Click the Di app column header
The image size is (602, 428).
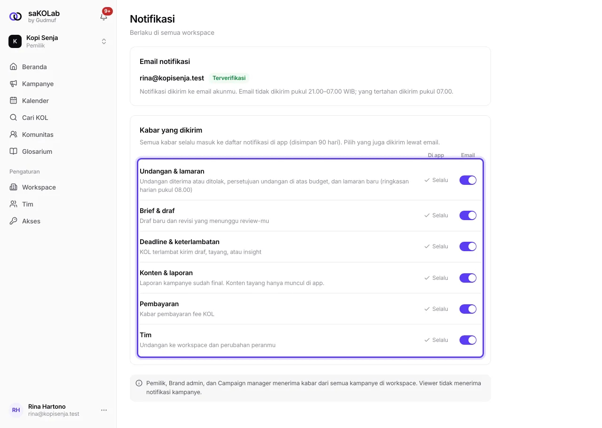click(436, 155)
